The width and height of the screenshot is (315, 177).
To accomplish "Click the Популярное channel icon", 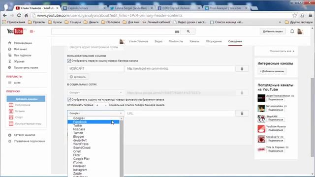I will pyautogui.click(x=11, y=105).
